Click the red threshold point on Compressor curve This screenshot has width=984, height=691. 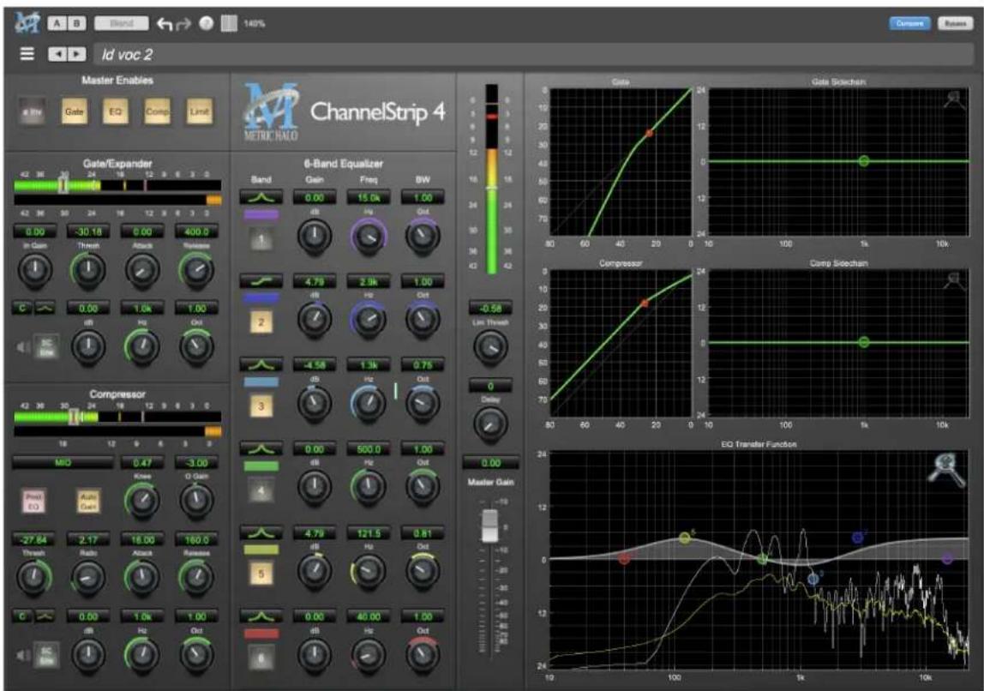[x=645, y=303]
